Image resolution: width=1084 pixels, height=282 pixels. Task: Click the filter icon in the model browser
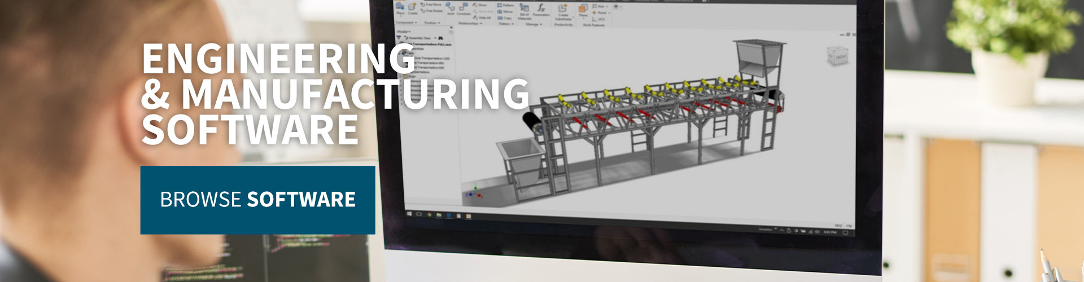tap(399, 38)
